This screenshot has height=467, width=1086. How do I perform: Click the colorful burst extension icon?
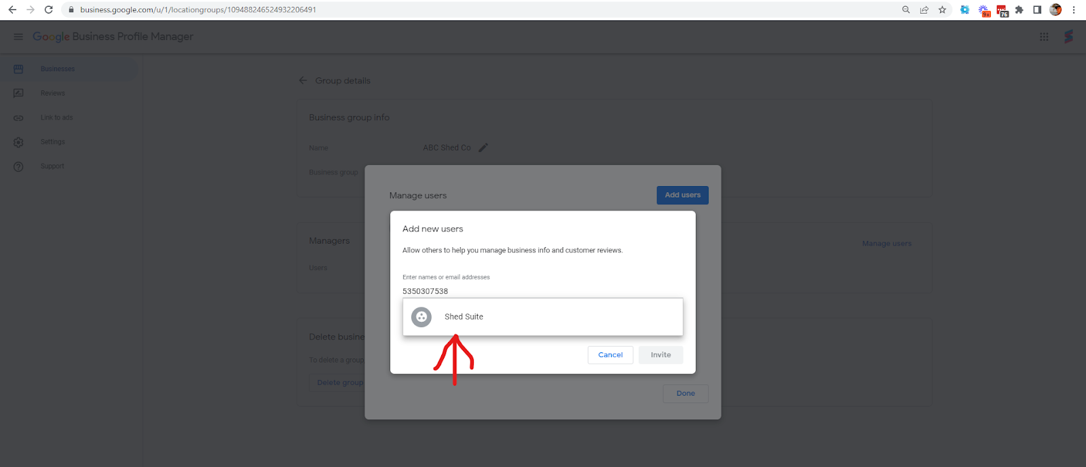pyautogui.click(x=984, y=10)
